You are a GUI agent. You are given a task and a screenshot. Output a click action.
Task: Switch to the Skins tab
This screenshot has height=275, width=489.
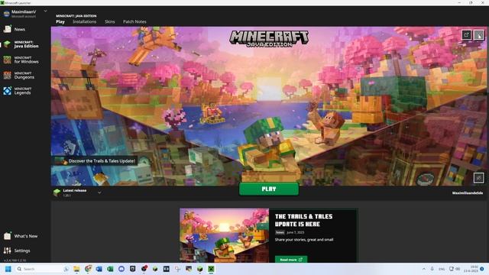pyautogui.click(x=110, y=21)
